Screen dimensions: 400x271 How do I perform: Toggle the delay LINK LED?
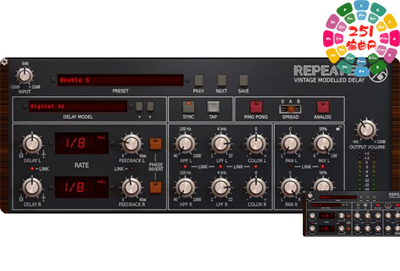click(32, 169)
